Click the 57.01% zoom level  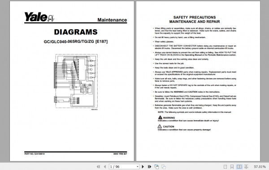260,166
